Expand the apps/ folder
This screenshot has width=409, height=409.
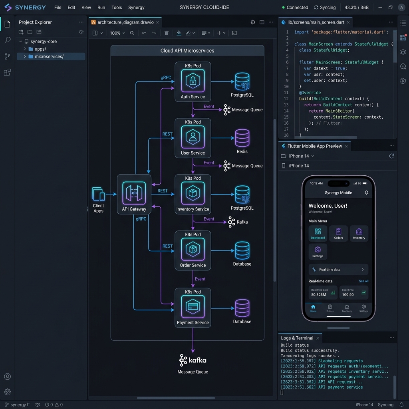pos(25,49)
